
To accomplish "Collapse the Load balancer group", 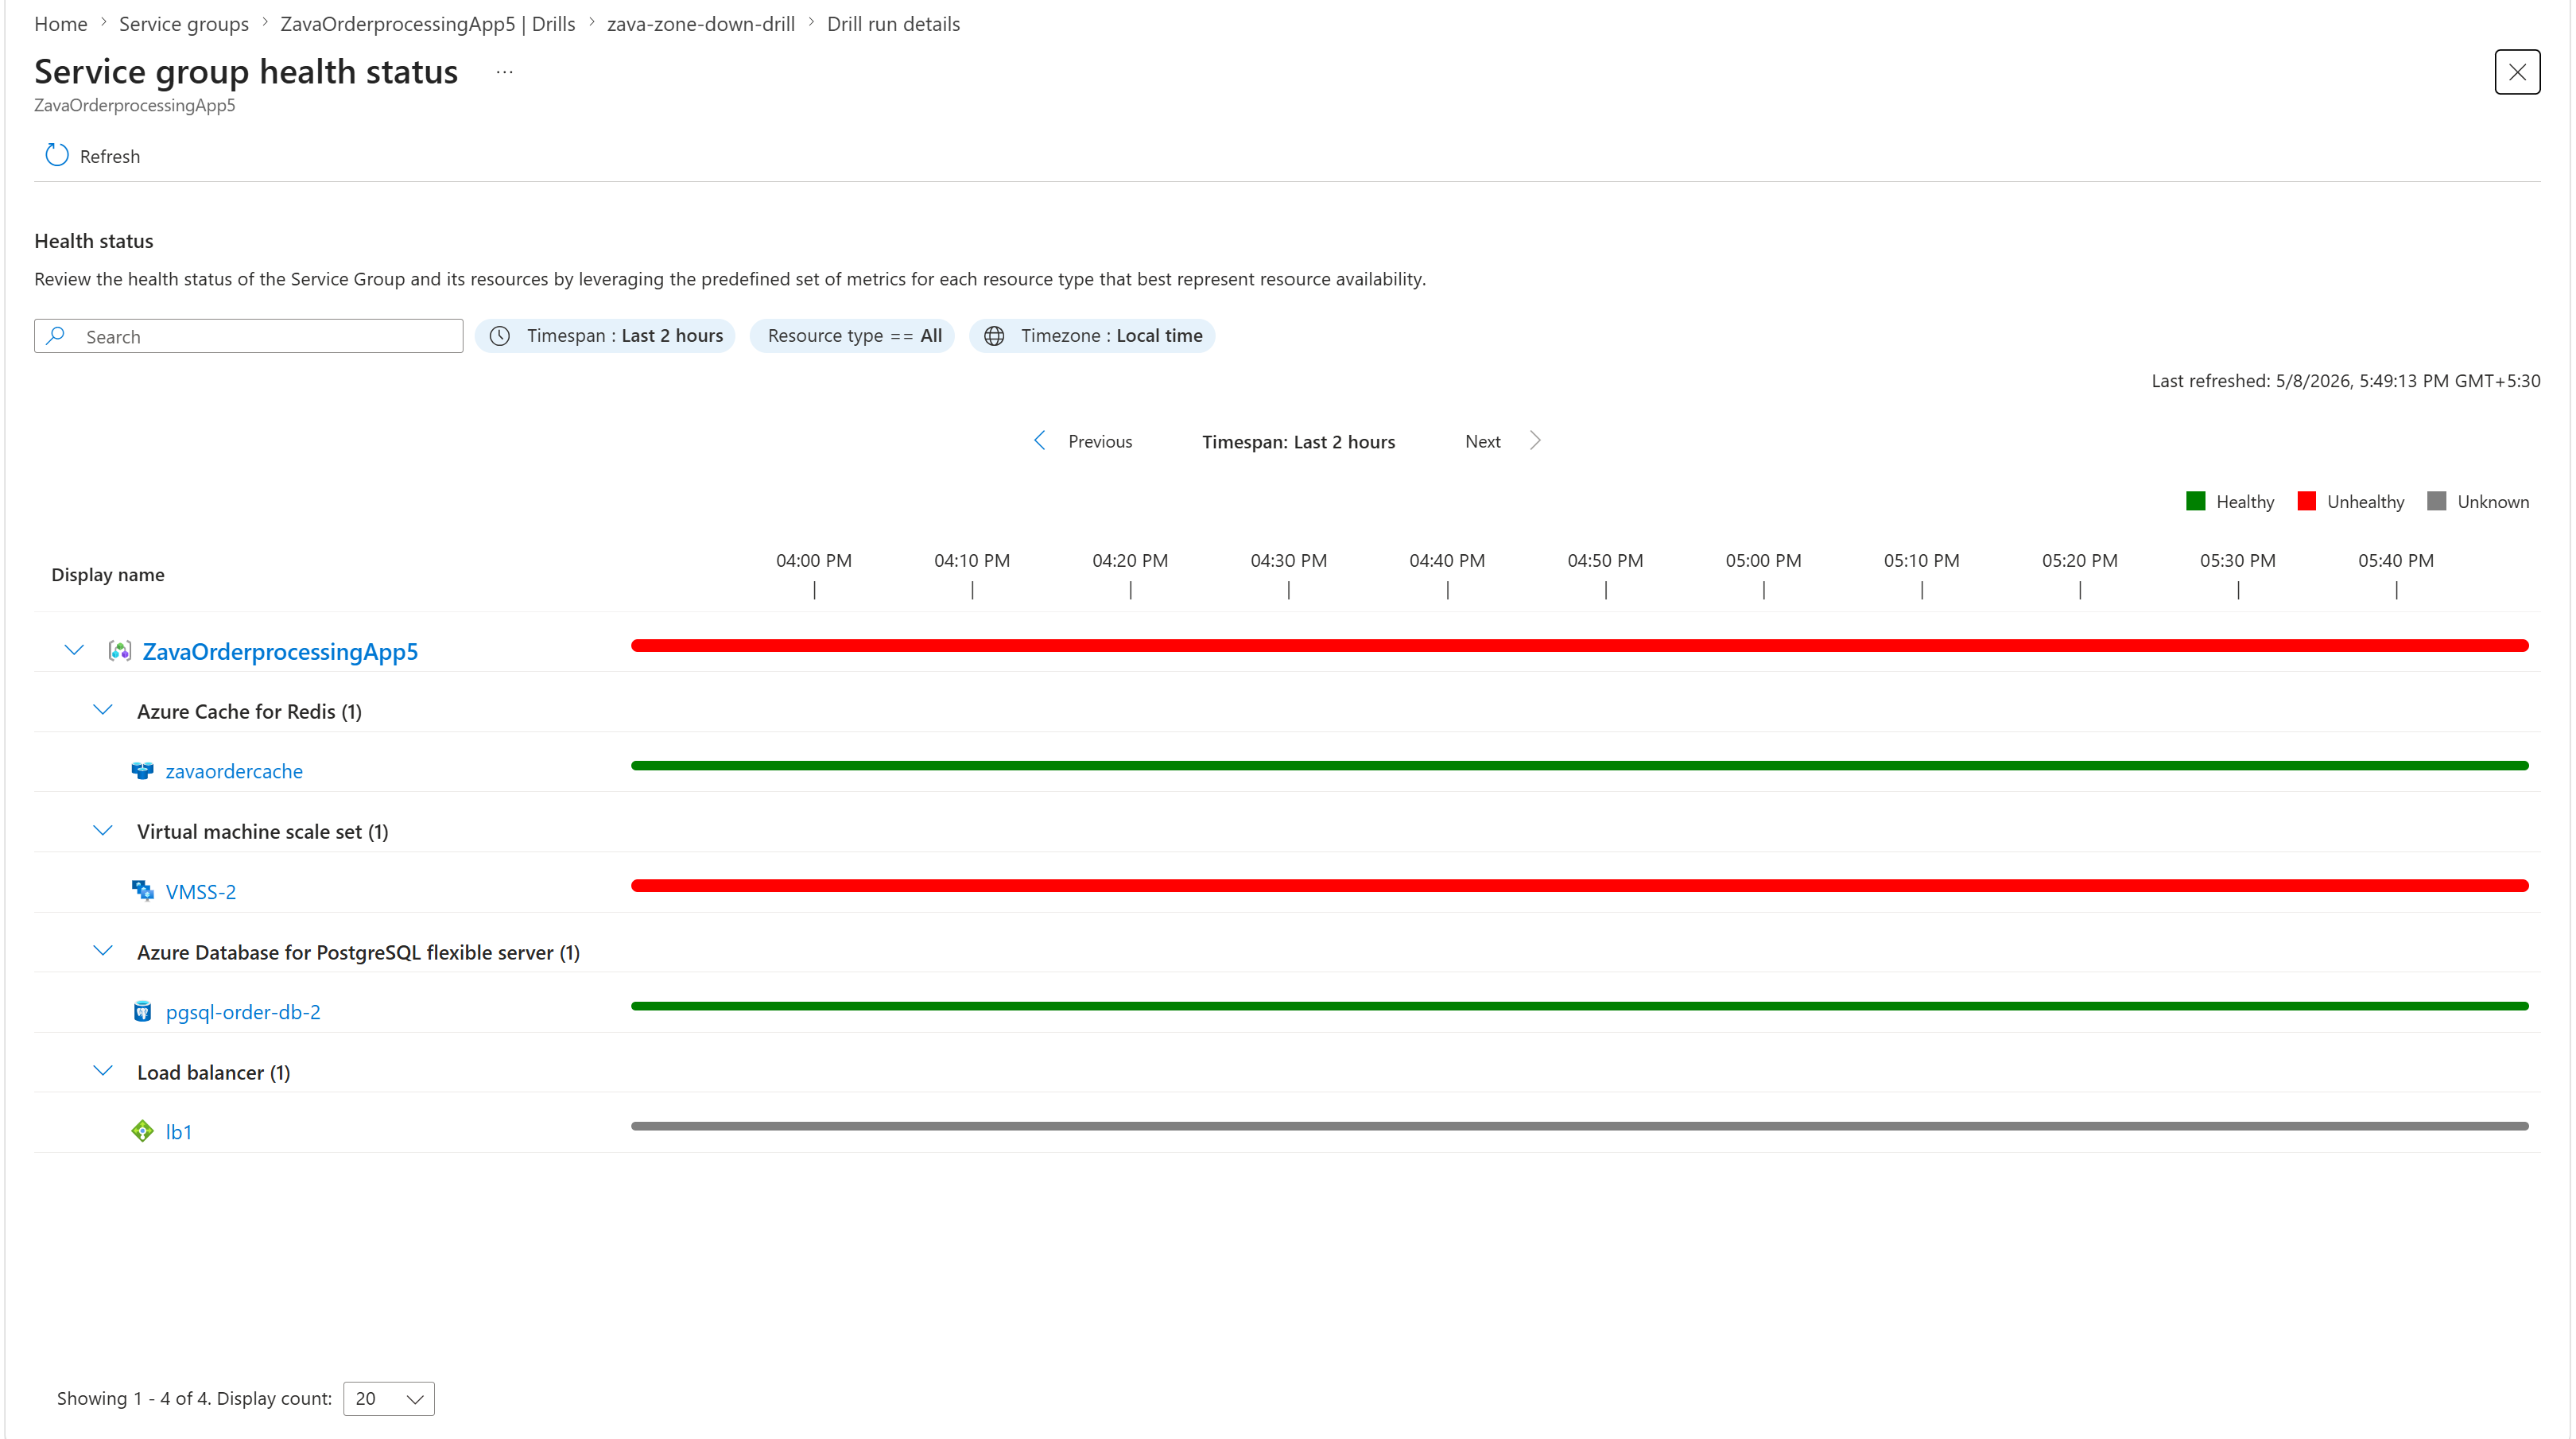I will click(103, 1071).
